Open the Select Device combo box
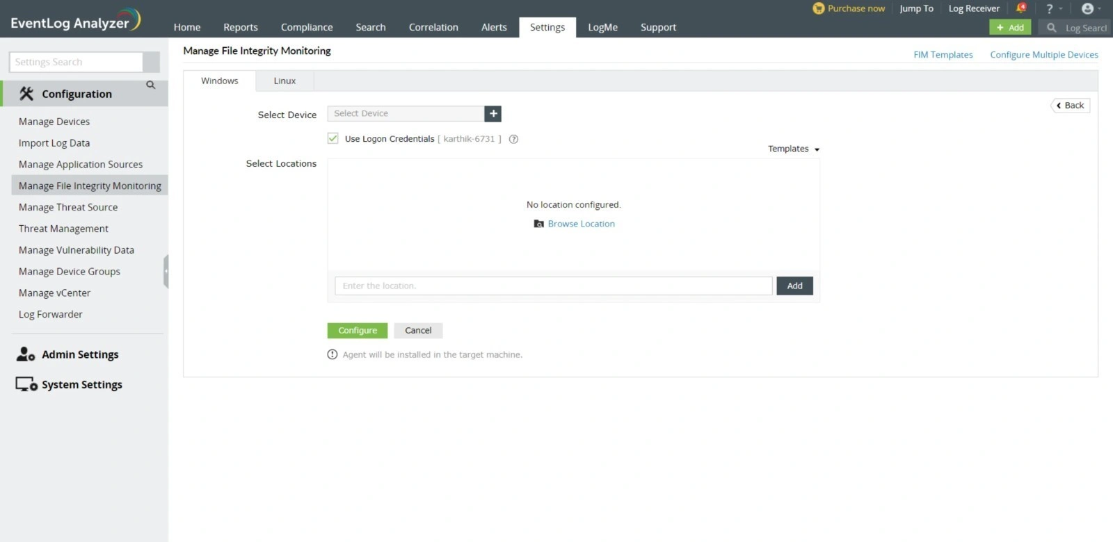The width and height of the screenshot is (1113, 542). click(406, 113)
